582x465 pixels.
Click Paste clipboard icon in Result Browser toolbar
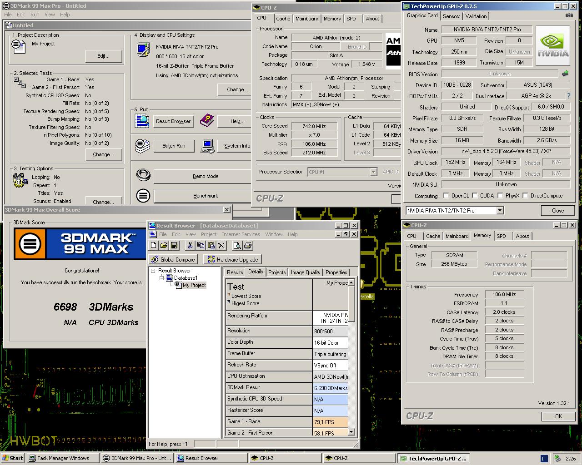click(211, 246)
